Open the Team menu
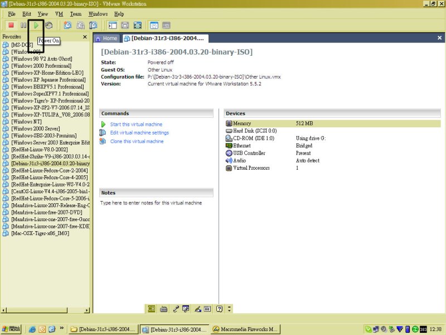This screenshot has height=335, width=446. [76, 14]
